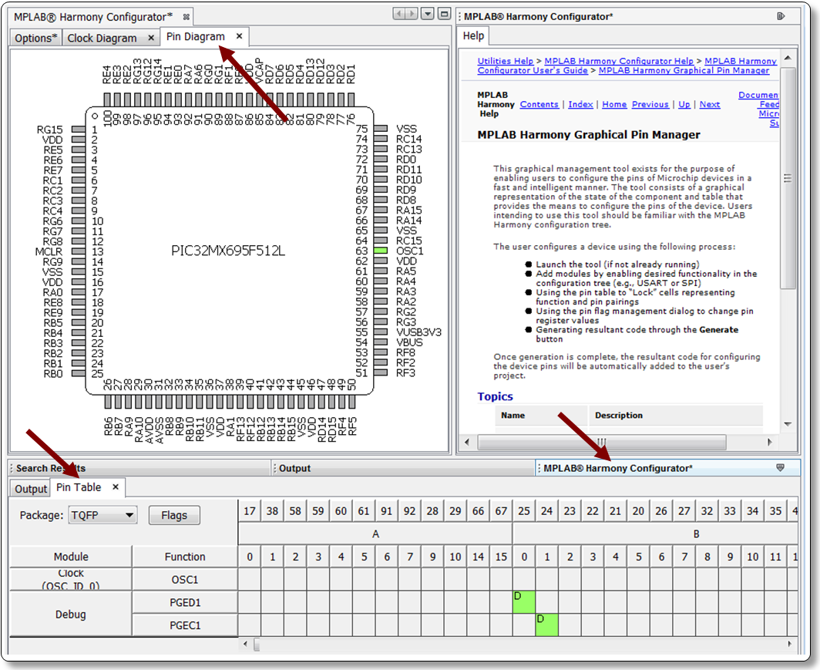Viewport: 820px width, 670px height.
Task: Click the Contents link in help header
Action: tap(539, 105)
